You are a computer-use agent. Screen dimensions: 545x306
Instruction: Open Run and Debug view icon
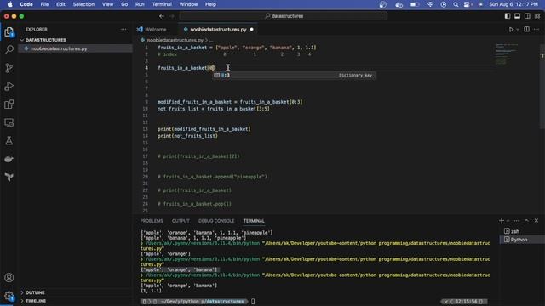click(9, 86)
